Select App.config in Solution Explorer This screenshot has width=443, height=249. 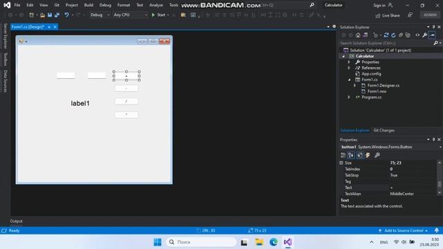pos(371,74)
